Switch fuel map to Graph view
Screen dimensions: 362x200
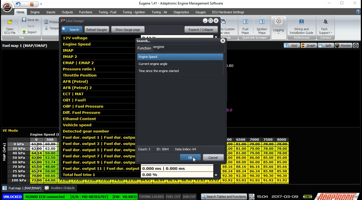click(308, 46)
